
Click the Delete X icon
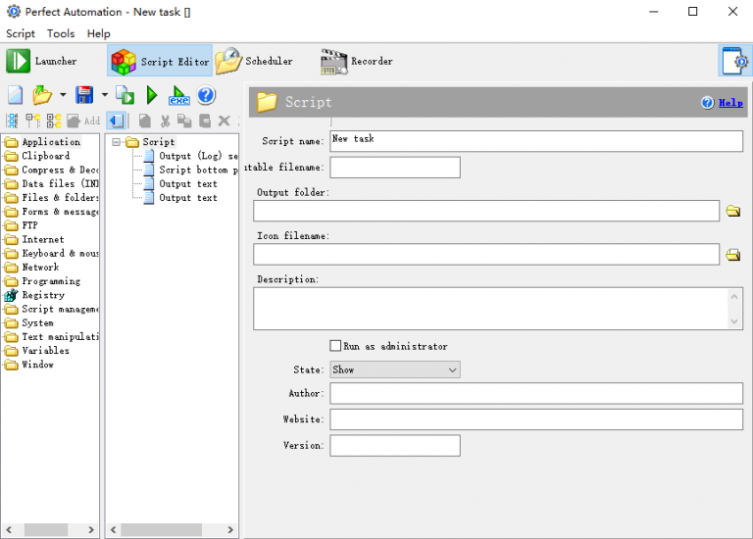click(x=225, y=121)
